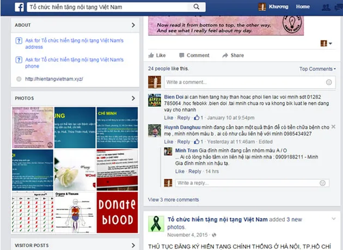The image size is (343, 250).
Task: Open the Facebook logo home icon
Action: (x=19, y=7)
